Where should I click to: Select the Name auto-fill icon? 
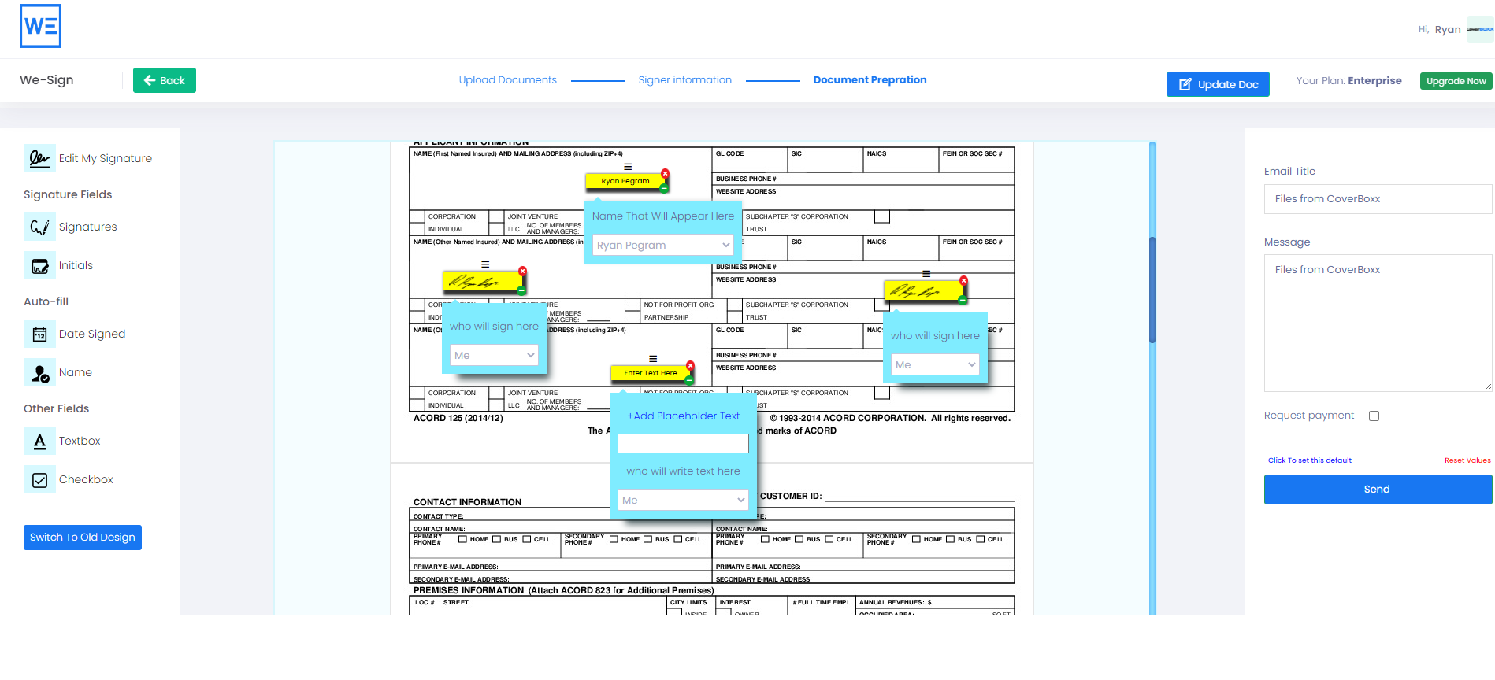(x=39, y=372)
